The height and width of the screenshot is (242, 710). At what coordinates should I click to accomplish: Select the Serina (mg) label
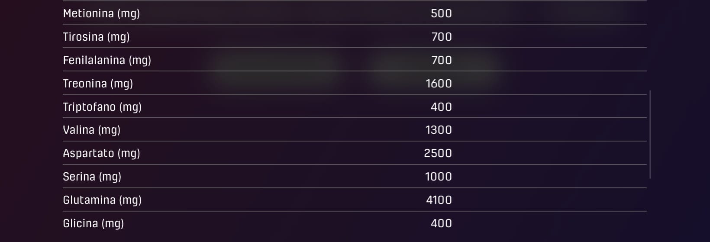[x=92, y=177]
